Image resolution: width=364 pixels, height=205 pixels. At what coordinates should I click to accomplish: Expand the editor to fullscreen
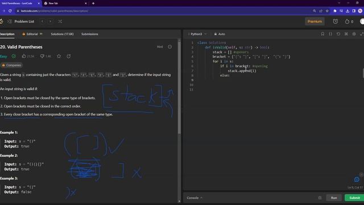coord(362,34)
